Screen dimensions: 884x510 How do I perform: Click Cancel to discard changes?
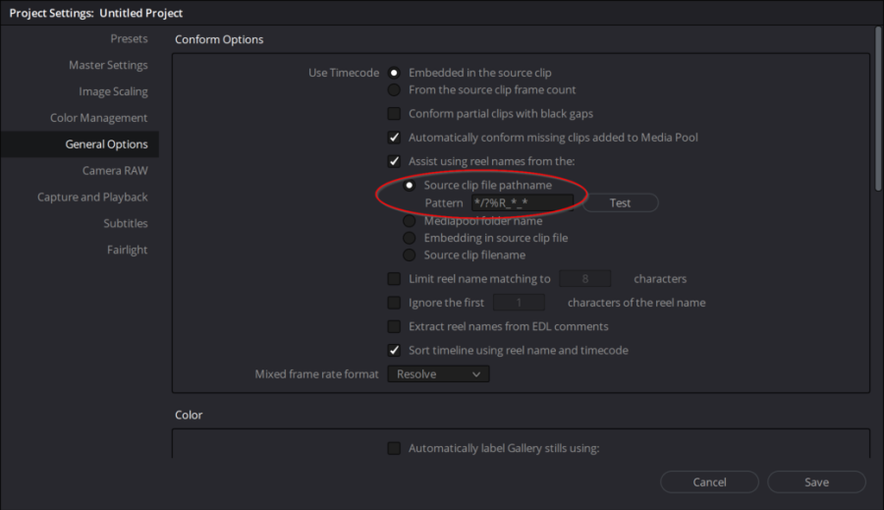coord(709,482)
